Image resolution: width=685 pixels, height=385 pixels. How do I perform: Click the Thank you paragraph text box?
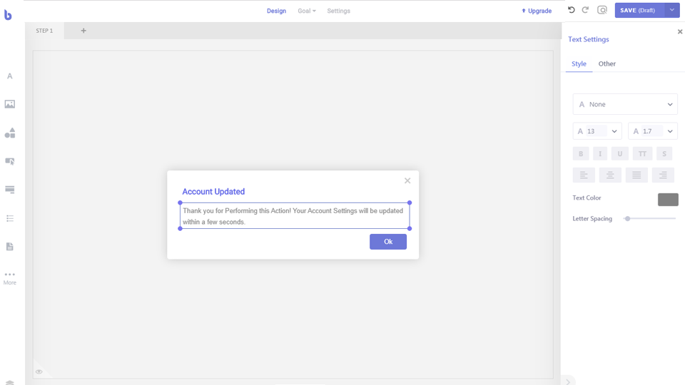295,215
